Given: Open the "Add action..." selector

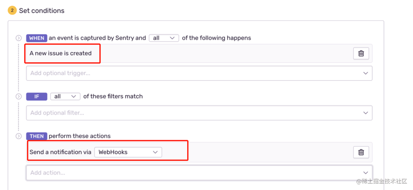Looking at the screenshot, I should click(x=199, y=173).
